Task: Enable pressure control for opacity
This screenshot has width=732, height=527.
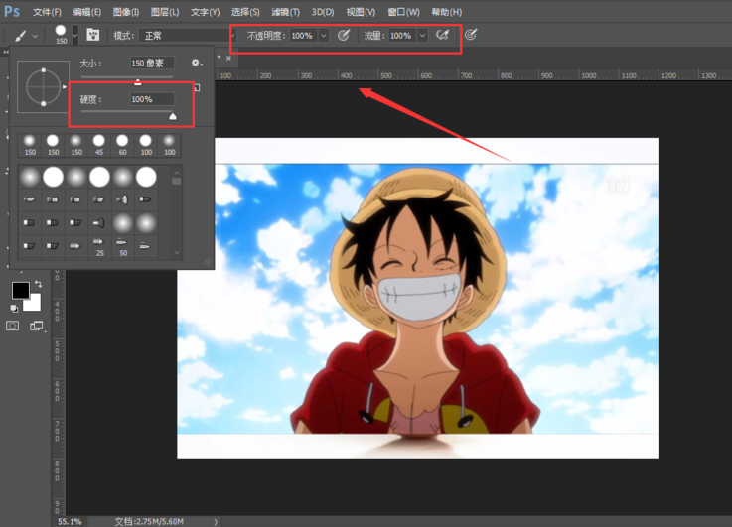Action: pos(344,35)
